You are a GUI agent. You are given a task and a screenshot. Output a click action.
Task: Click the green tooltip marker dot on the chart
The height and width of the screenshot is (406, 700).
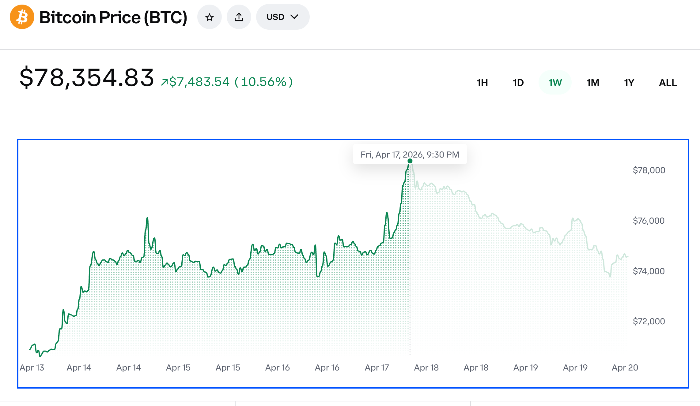pyautogui.click(x=410, y=162)
